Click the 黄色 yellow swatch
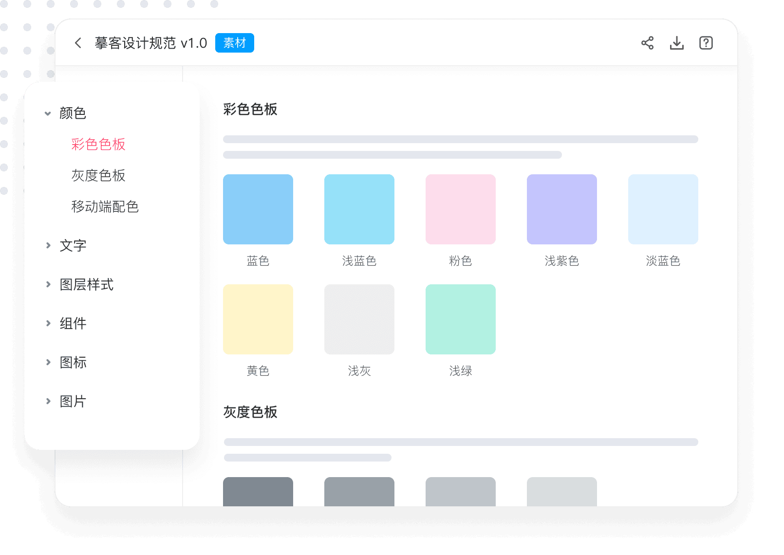This screenshot has height=555, width=784. tap(258, 319)
